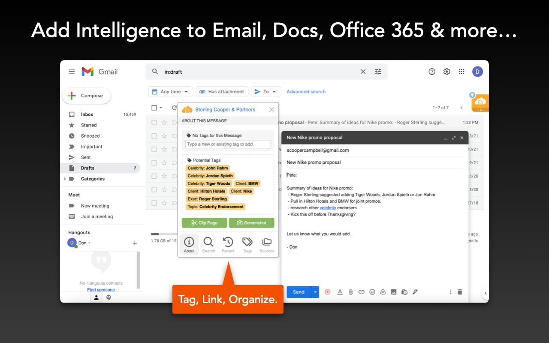
Task: Open text formatting options in compose
Action: click(340, 292)
